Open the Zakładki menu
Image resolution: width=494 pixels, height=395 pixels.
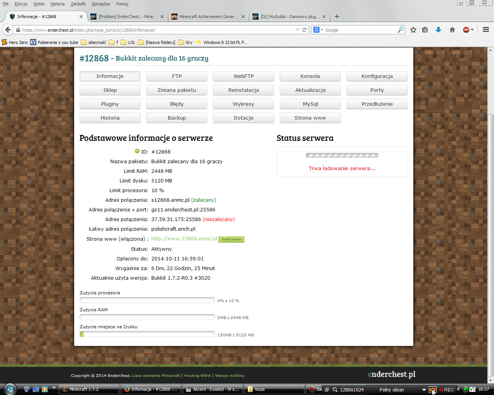(x=78, y=4)
